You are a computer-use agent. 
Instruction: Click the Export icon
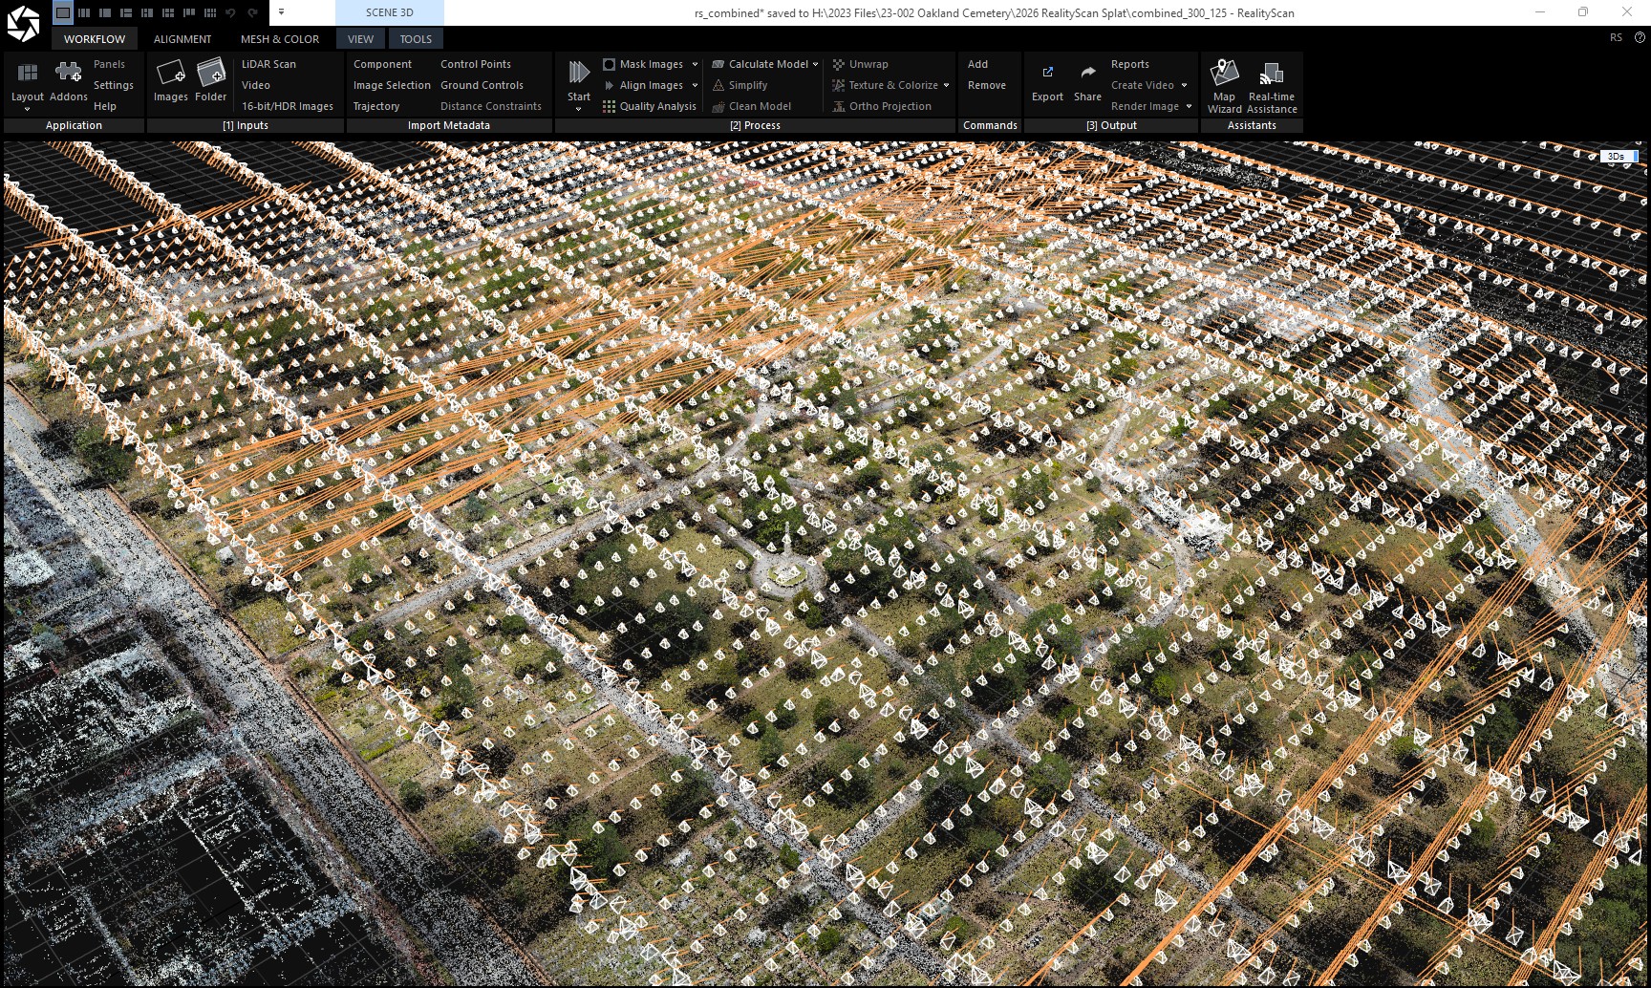tap(1047, 73)
